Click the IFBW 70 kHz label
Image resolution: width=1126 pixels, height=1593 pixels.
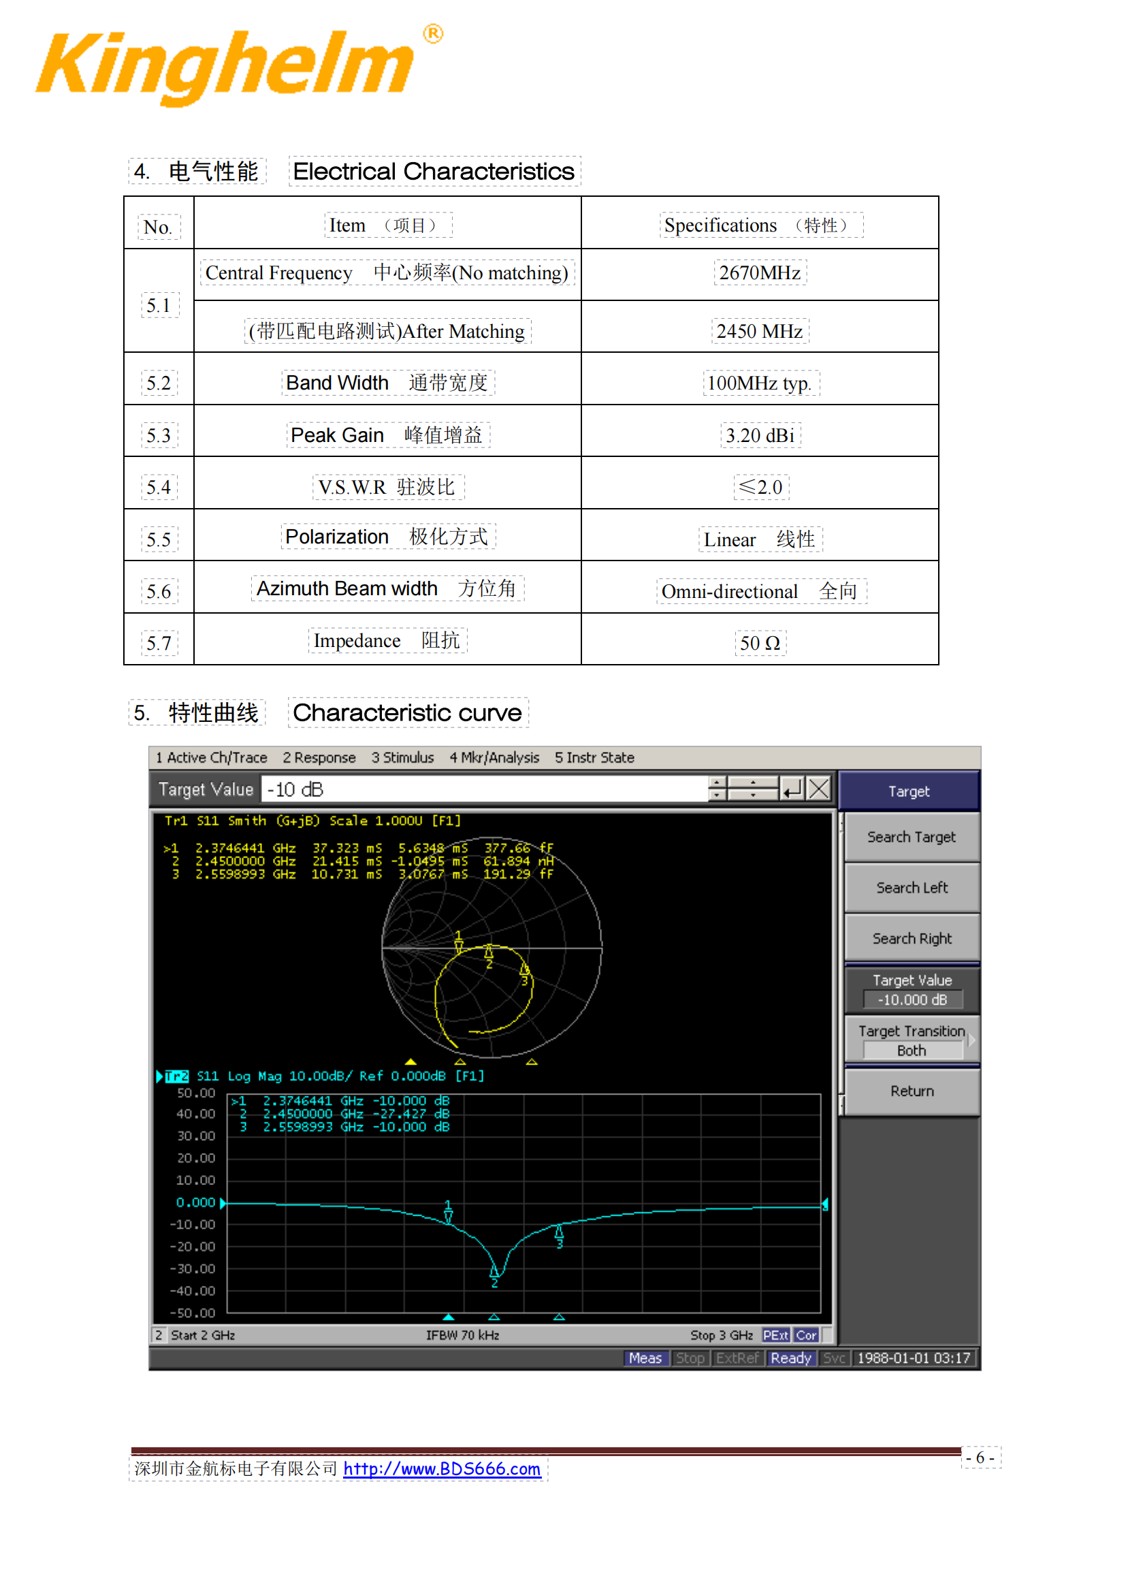click(462, 1336)
